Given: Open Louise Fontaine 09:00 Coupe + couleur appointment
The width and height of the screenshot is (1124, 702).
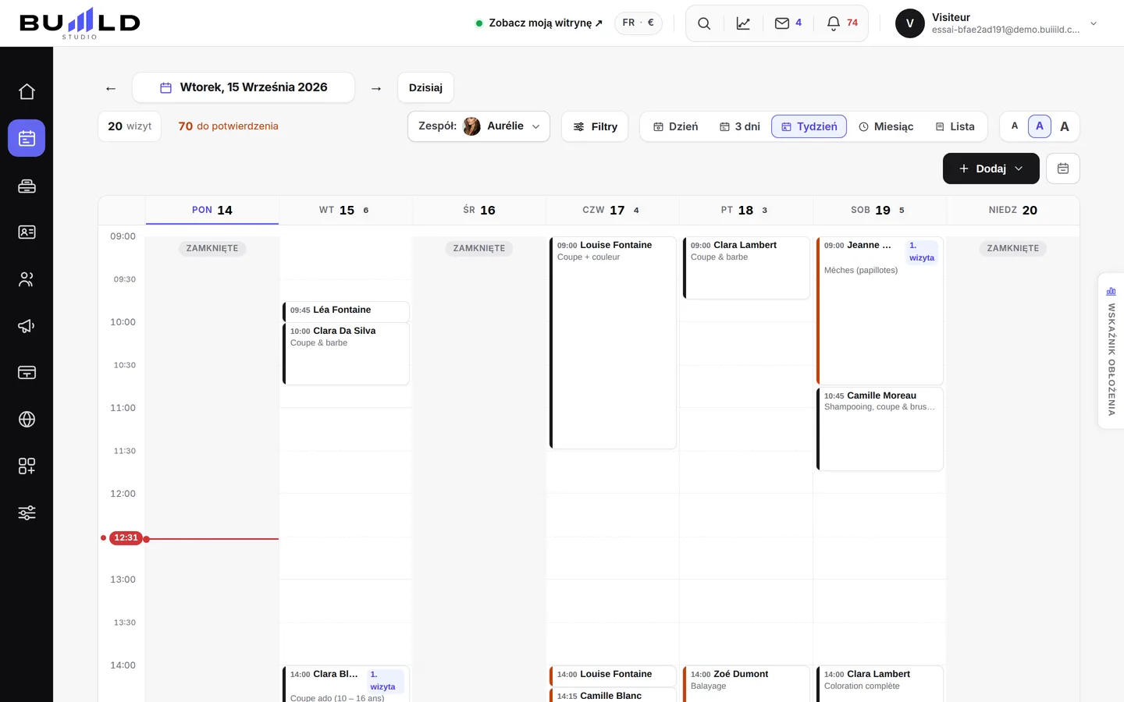Looking at the screenshot, I should pos(613,342).
